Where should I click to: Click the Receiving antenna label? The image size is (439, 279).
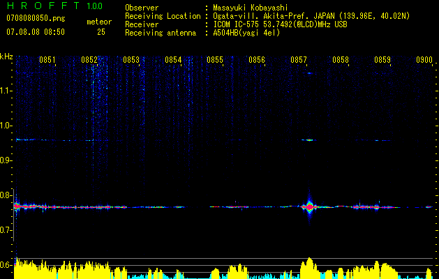[161, 33]
